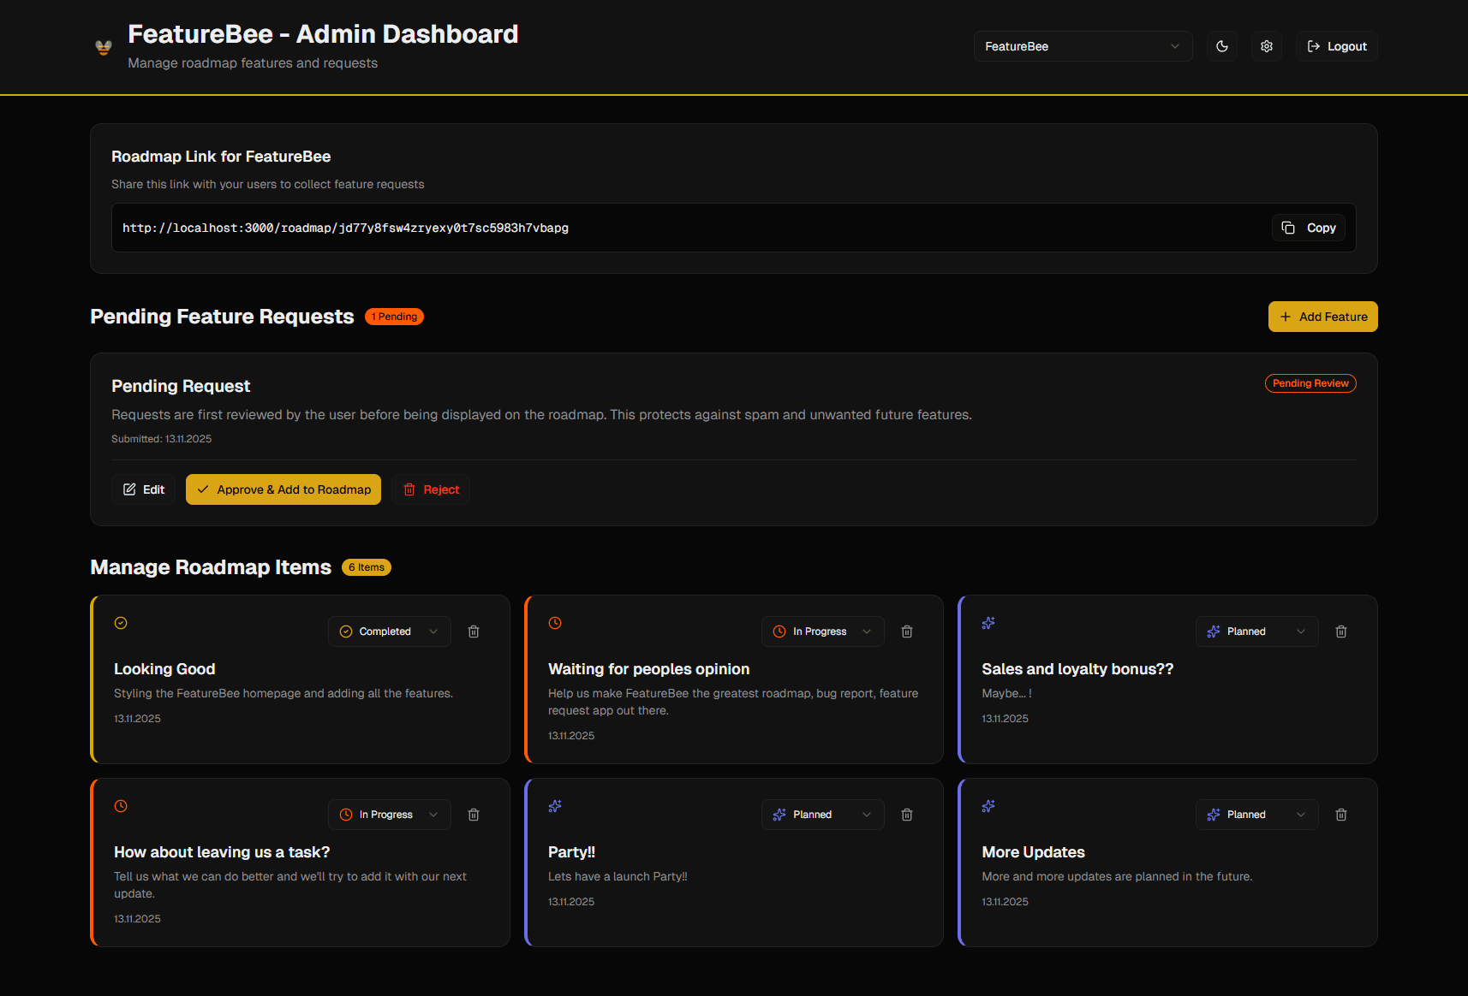Click the copy icon next to the roadmap link
This screenshot has height=996, width=1468.
click(1288, 228)
